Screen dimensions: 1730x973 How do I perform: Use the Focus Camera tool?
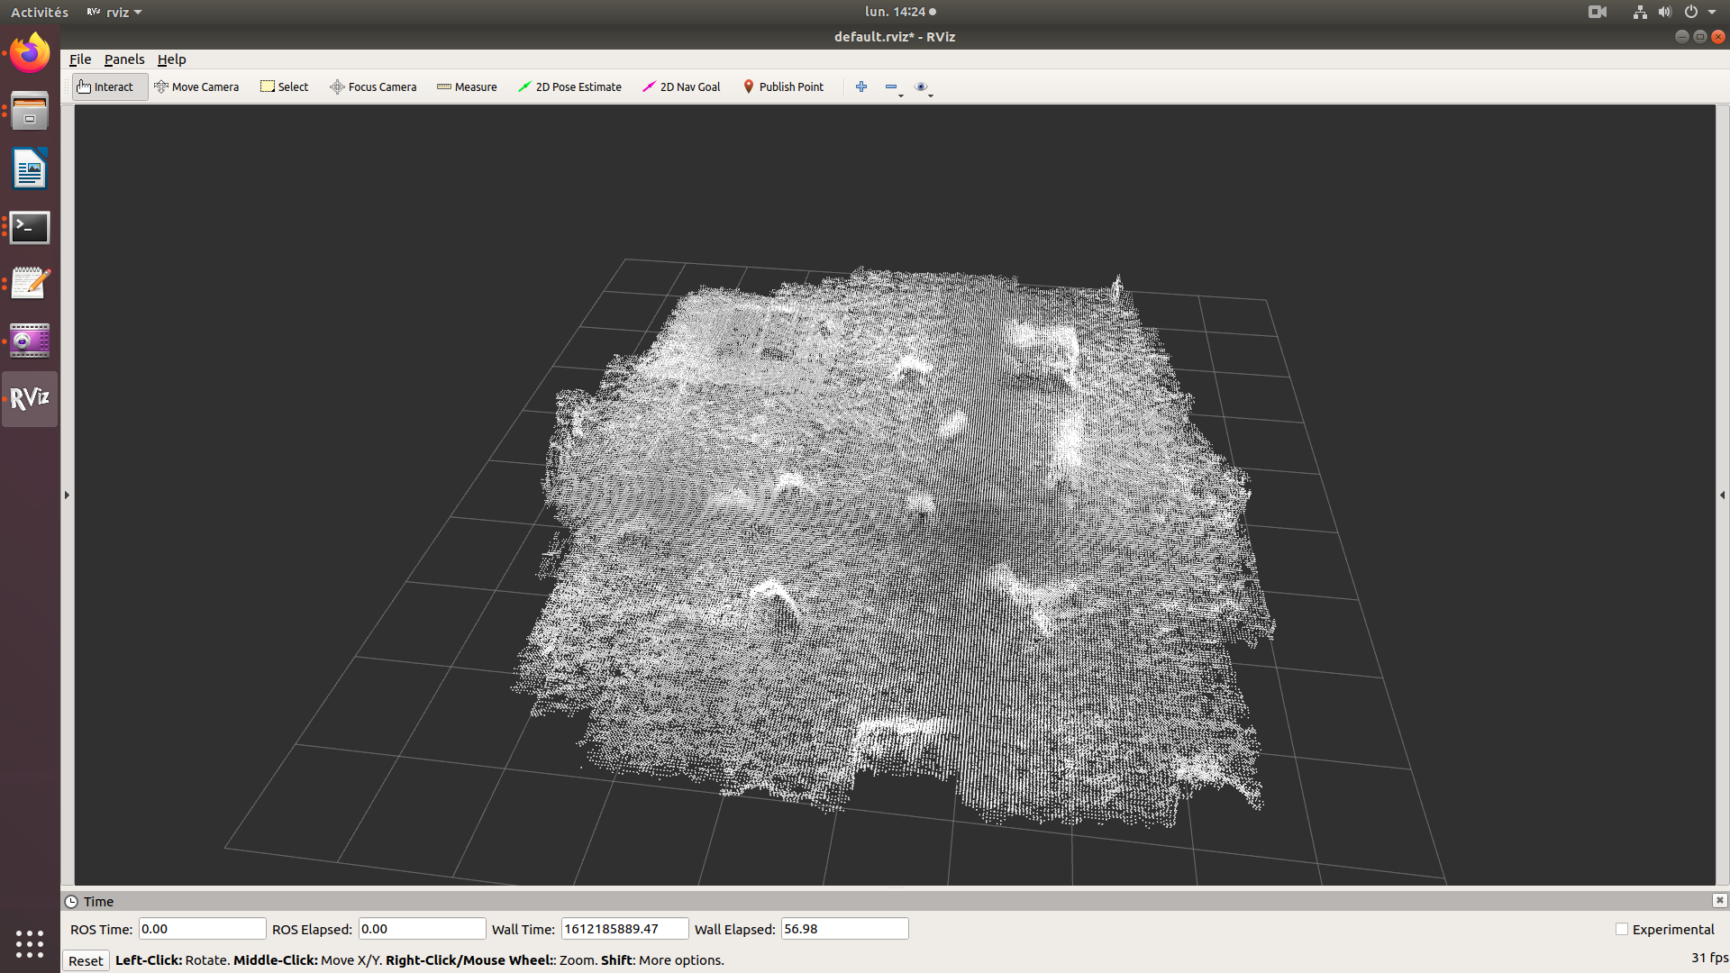click(373, 86)
